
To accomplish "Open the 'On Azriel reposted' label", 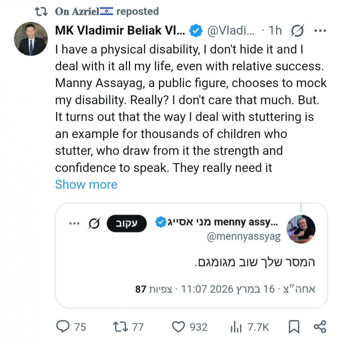I will [x=107, y=11].
